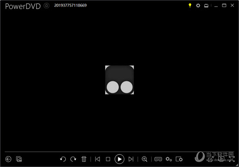
Task: Enter VR headset mode
Action: pyautogui.click(x=158, y=159)
